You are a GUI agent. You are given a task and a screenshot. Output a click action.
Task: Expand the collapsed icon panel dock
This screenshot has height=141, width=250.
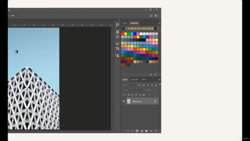tap(119, 20)
